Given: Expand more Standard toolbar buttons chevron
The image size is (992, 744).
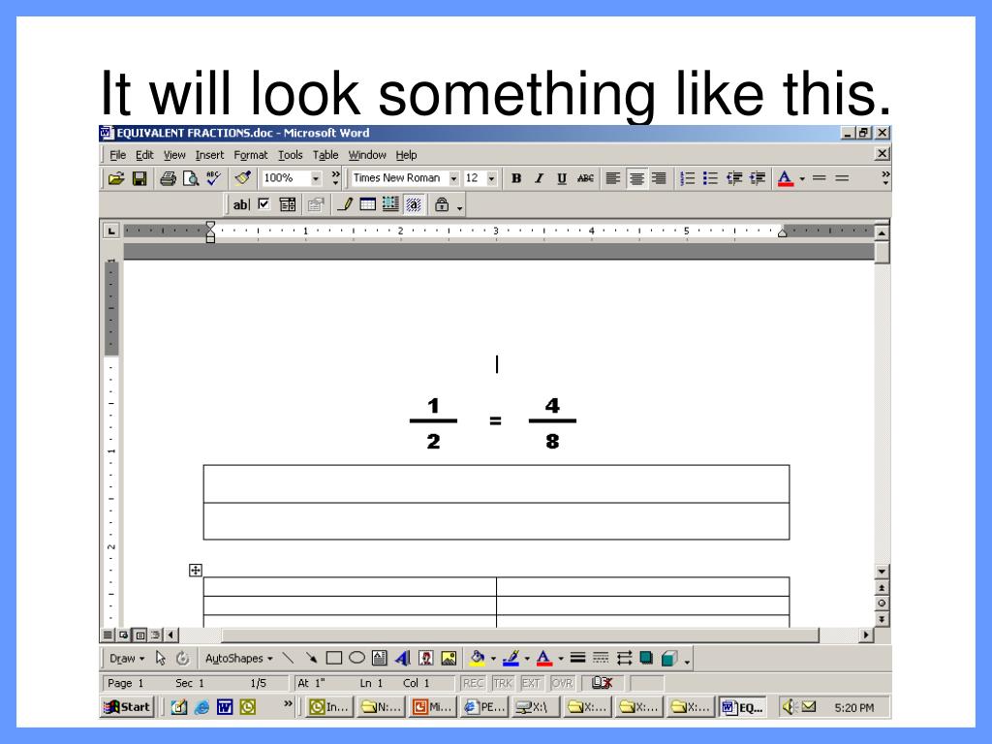Looking at the screenshot, I should click(335, 177).
